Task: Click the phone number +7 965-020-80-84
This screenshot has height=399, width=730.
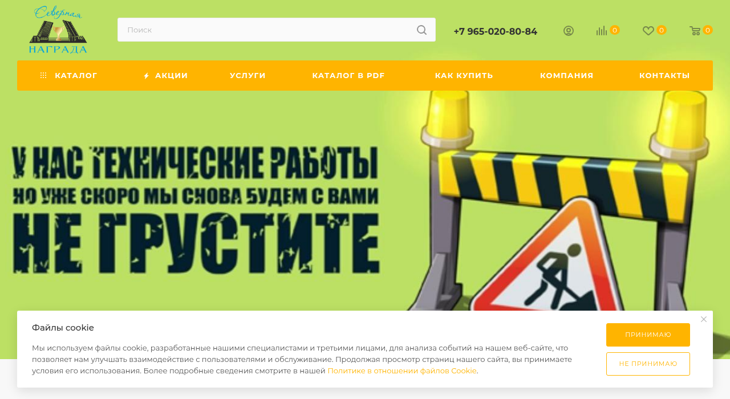Action: [x=495, y=31]
